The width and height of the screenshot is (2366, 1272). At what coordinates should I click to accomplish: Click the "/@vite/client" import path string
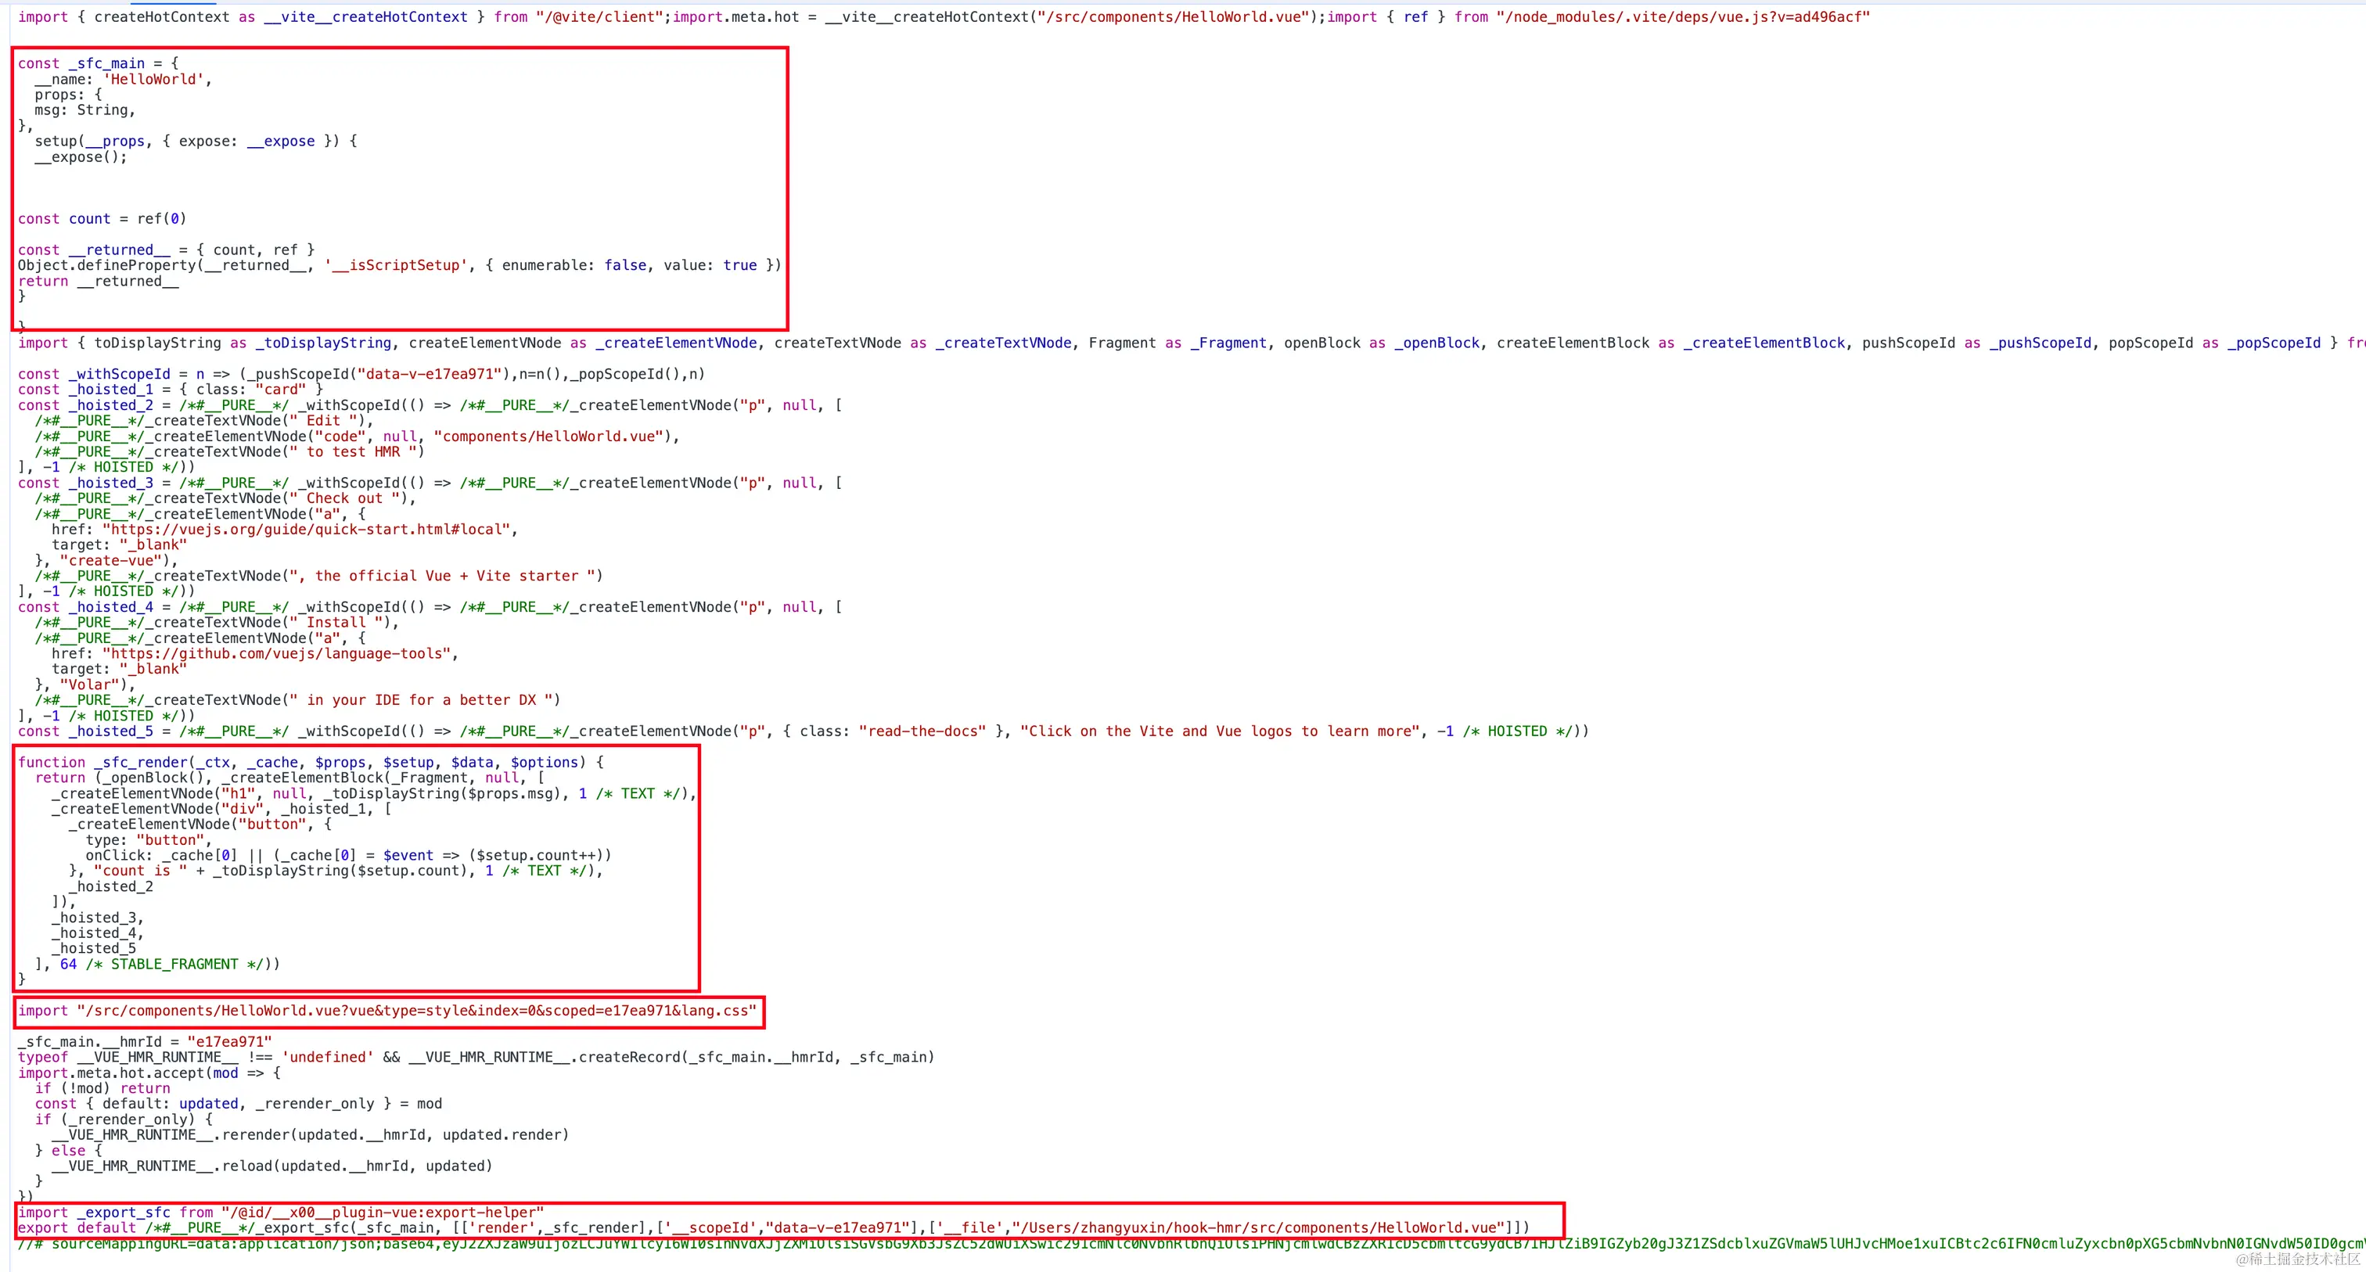click(601, 16)
